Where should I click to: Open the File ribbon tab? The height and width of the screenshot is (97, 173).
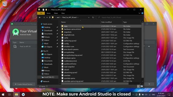tap(41, 13)
